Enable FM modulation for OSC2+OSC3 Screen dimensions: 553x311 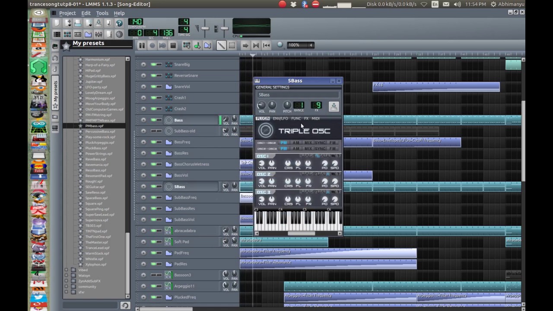(x=332, y=149)
